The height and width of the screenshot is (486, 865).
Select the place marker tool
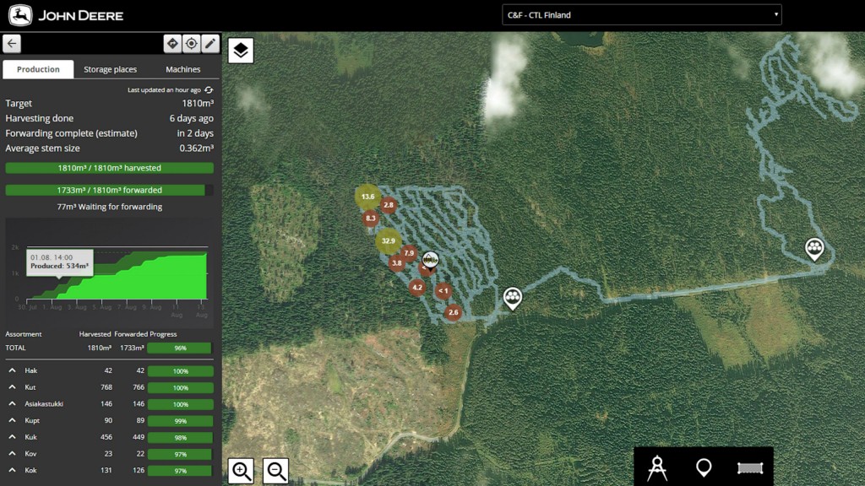(x=704, y=467)
